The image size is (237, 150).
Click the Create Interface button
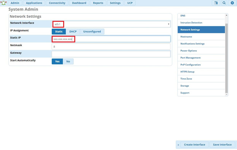194,145
